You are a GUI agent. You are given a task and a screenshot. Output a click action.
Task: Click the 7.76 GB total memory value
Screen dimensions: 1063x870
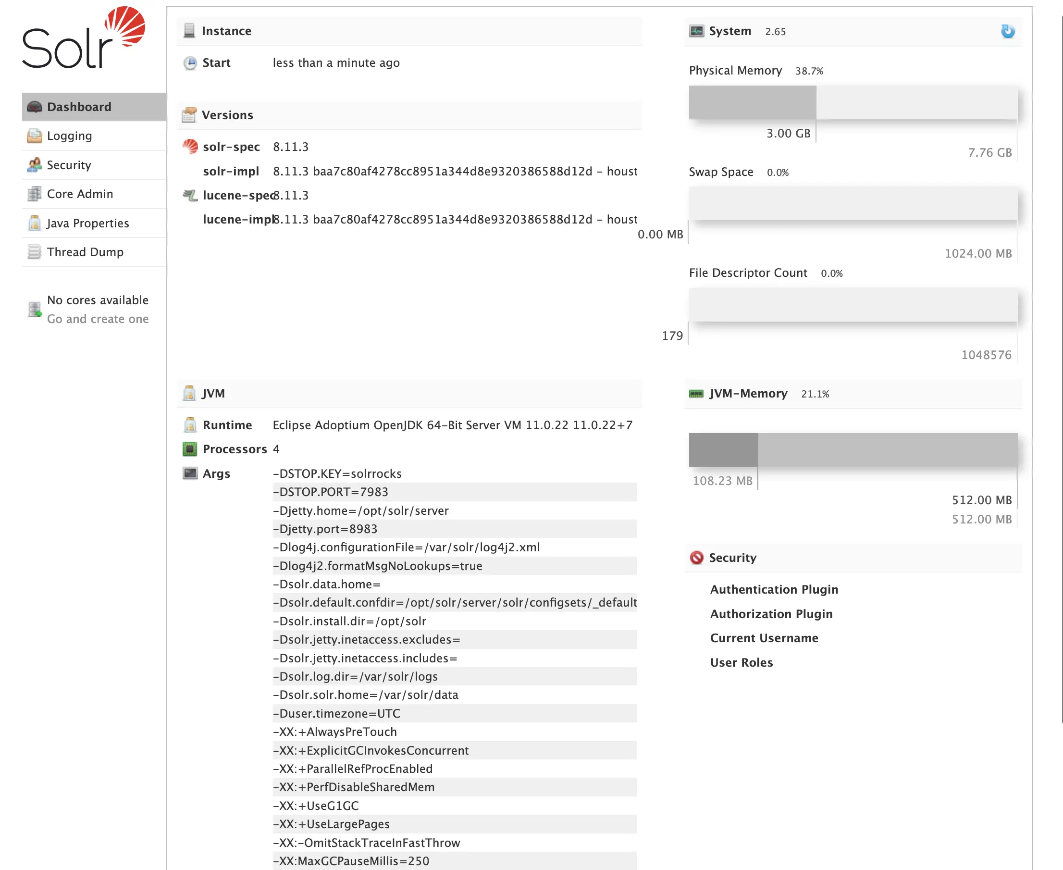pyautogui.click(x=990, y=152)
